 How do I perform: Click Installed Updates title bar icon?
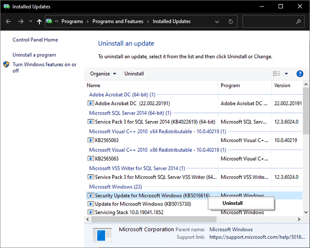click(7, 7)
